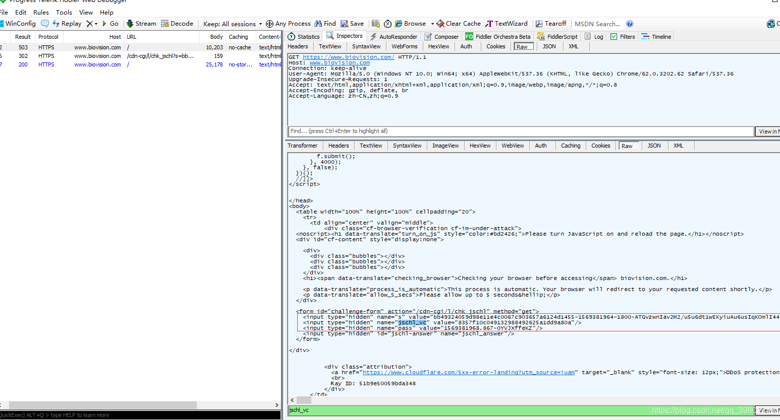Select the Inspectors tab
The width and height of the screenshot is (780, 420).
point(345,36)
